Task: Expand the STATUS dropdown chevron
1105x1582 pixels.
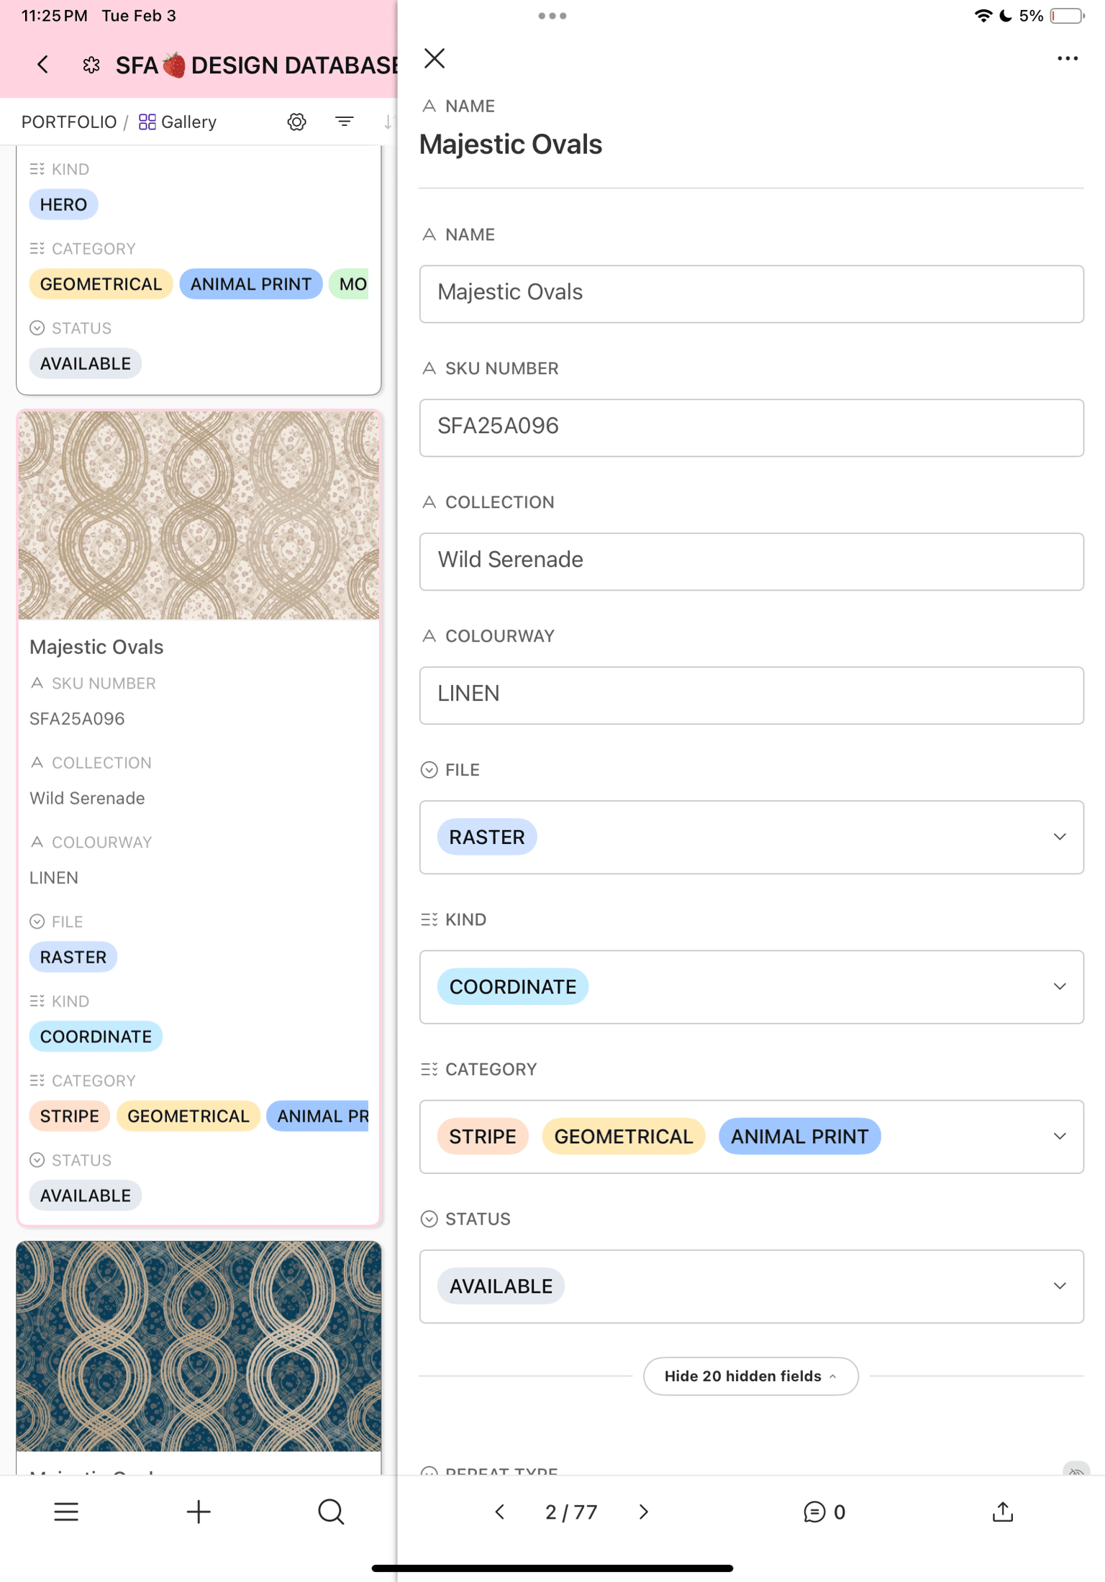Action: tap(1060, 1286)
